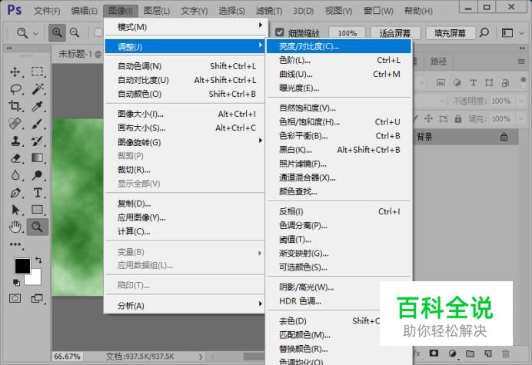Select the Hand tool
Image resolution: width=532 pixels, height=365 pixels.
click(15, 227)
